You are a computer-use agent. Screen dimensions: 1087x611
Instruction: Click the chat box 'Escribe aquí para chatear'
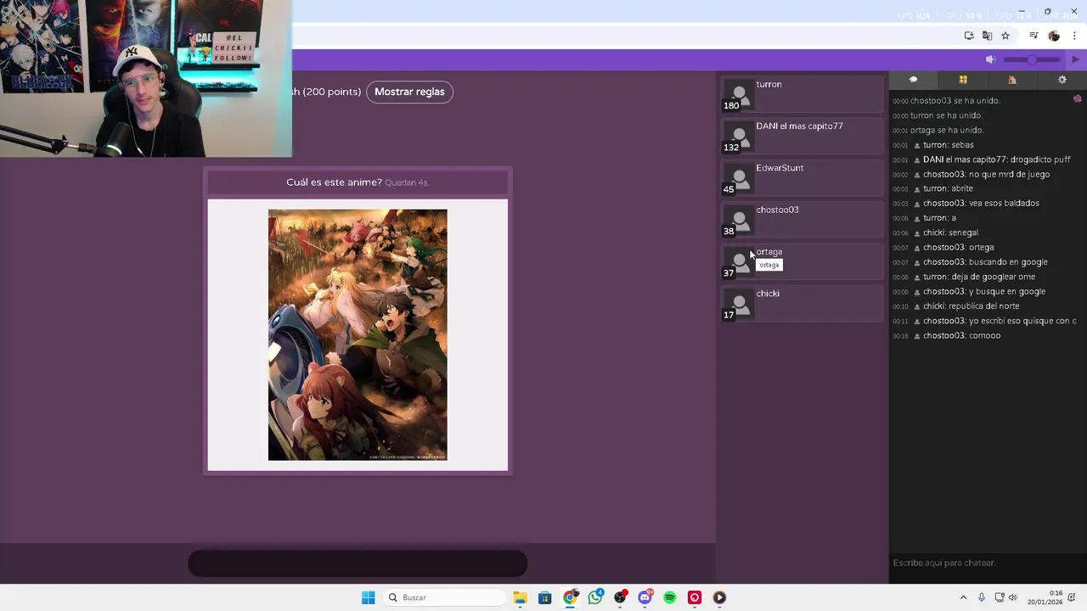(x=988, y=563)
